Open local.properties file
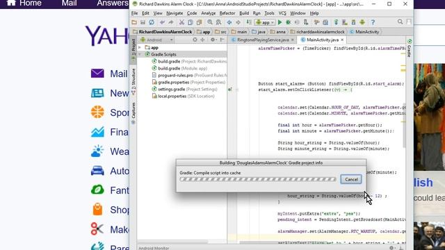 (x=183, y=97)
